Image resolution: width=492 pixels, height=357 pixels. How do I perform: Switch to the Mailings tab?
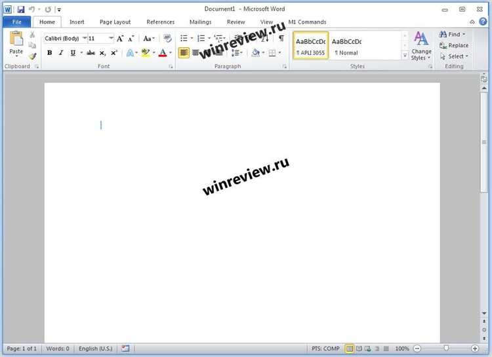(x=201, y=22)
